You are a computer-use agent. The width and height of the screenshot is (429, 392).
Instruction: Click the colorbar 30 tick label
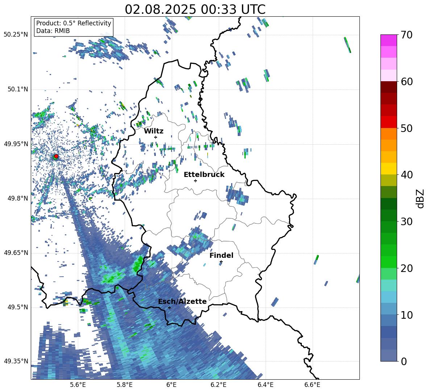click(x=406, y=222)
